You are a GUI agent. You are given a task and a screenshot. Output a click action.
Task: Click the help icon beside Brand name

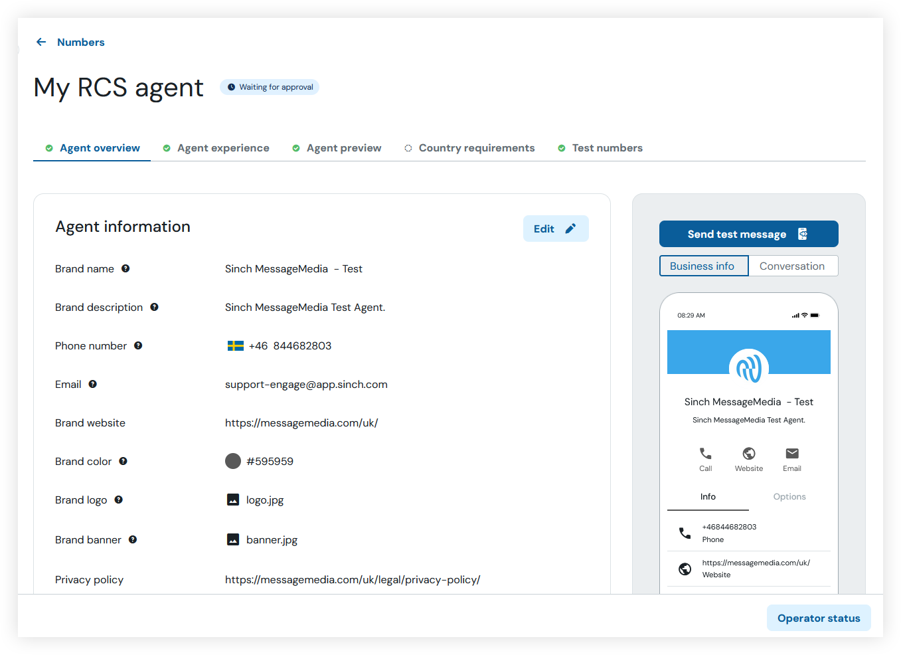click(125, 268)
